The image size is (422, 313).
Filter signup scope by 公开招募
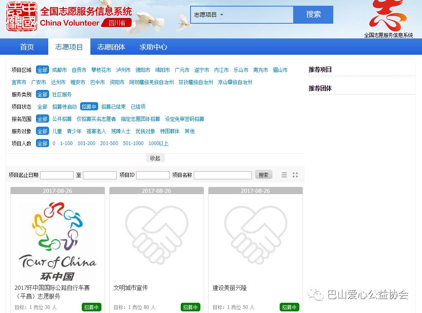point(62,119)
